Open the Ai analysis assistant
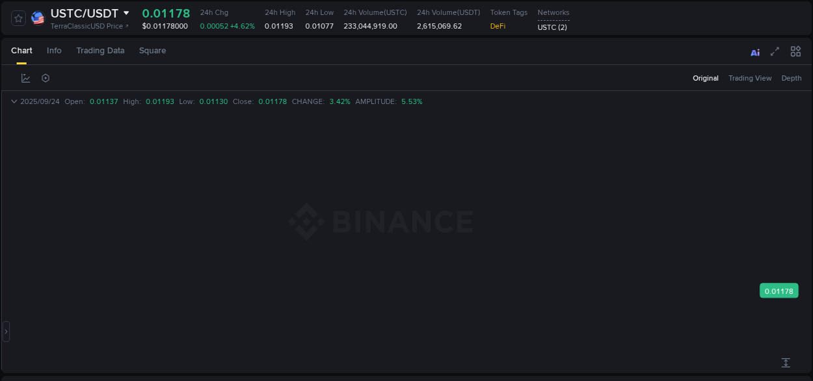Screen dimensions: 813x381 coord(754,51)
